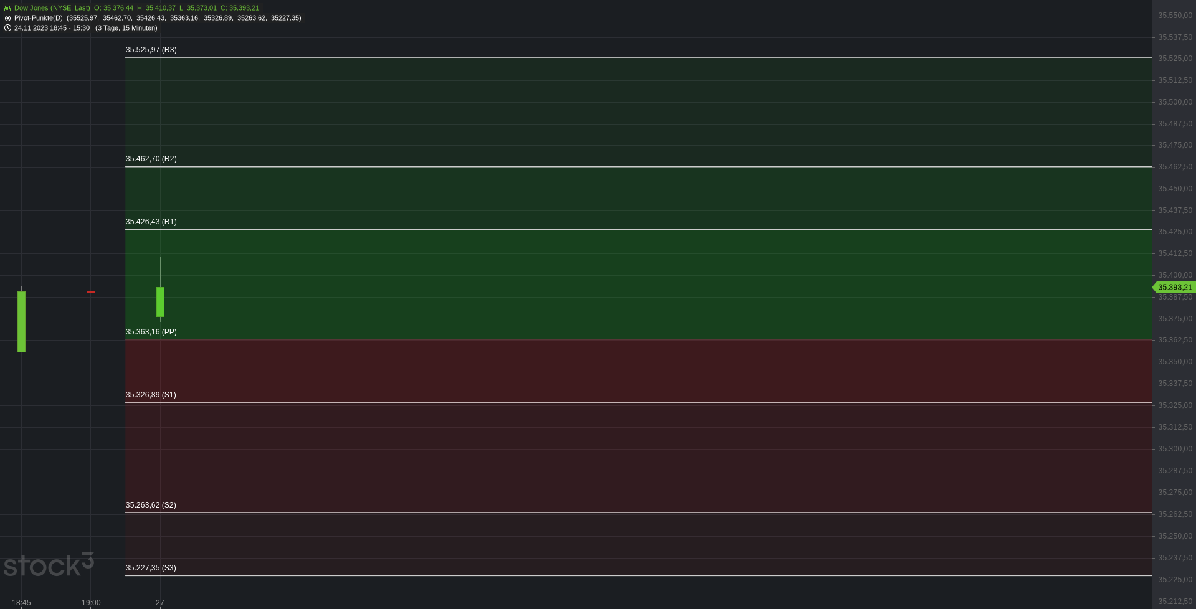This screenshot has width=1196, height=609.
Task: Click the 19:00 time axis label
Action: click(91, 603)
